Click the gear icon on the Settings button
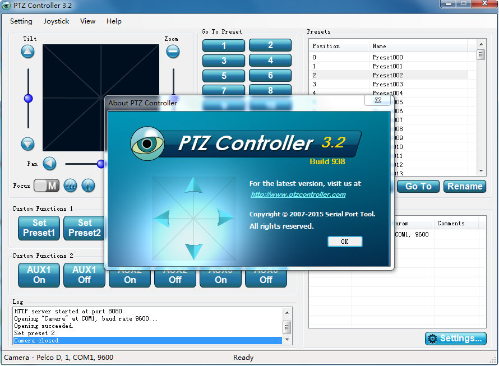The width and height of the screenshot is (499, 366). 432,339
